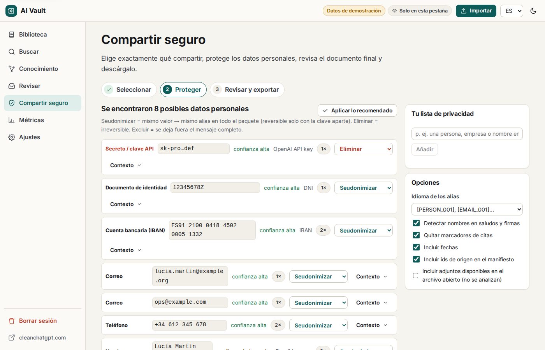Open the action dropdown for Cuenta bancaria (IBAN)

(x=364, y=231)
